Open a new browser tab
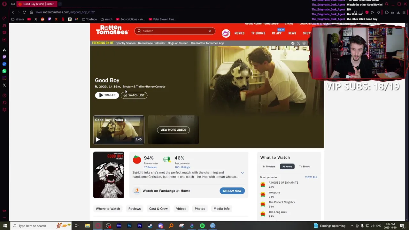The height and width of the screenshot is (230, 409). (60, 4)
